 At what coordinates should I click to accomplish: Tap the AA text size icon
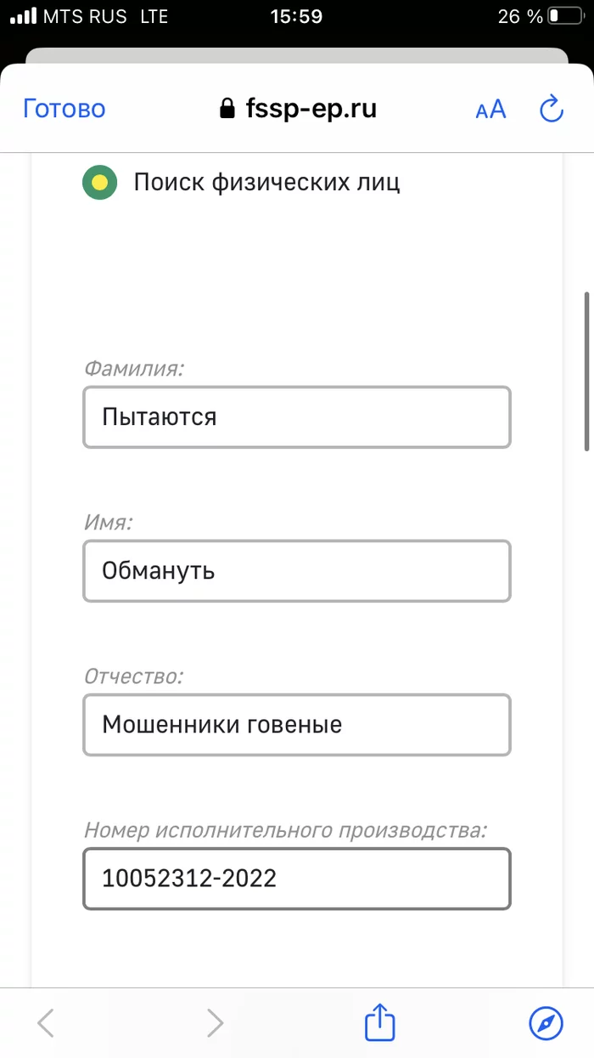(490, 108)
